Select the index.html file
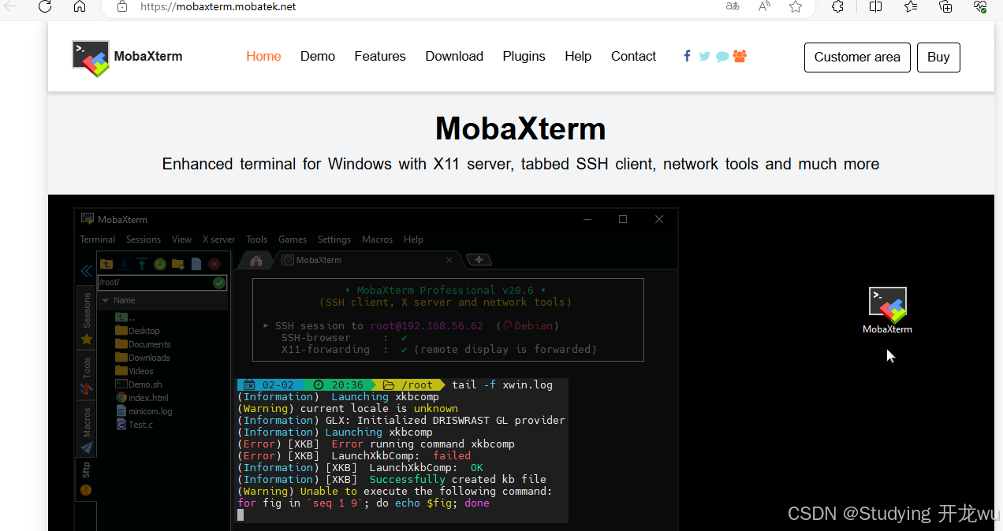 click(142, 398)
